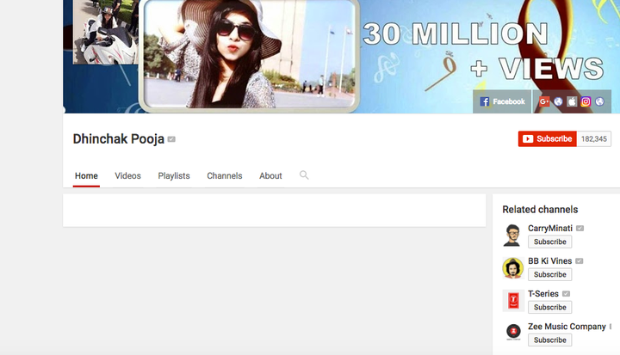This screenshot has height=355, width=620.
Task: Click T-Series verified badge
Action: pyautogui.click(x=567, y=294)
